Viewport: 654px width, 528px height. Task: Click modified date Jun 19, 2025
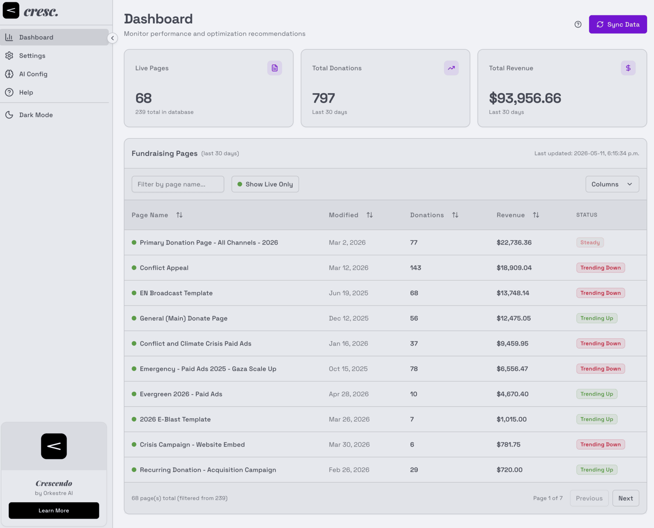point(349,293)
